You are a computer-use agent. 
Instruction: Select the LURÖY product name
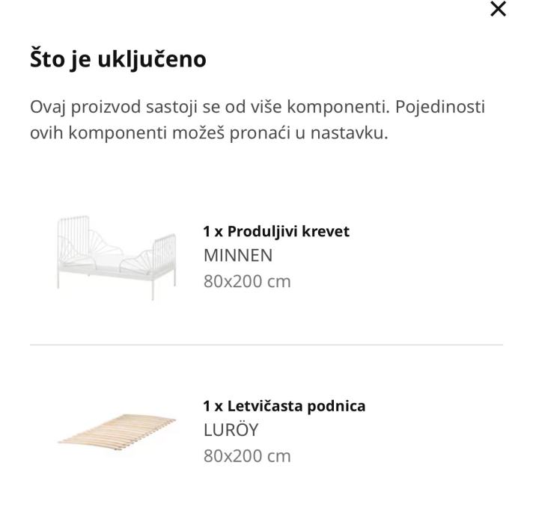231,431
